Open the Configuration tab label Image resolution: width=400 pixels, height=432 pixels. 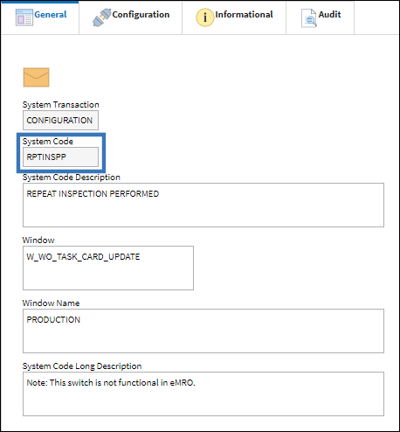click(141, 14)
